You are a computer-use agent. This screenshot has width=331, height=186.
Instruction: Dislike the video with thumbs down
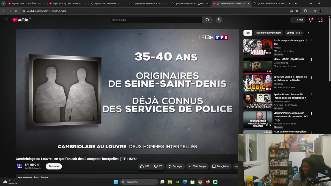point(158,166)
